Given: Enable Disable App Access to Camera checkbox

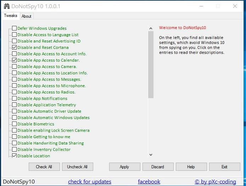Looking at the screenshot, I should pos(14,67).
